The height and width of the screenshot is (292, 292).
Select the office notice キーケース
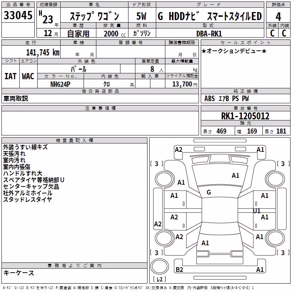(19, 273)
